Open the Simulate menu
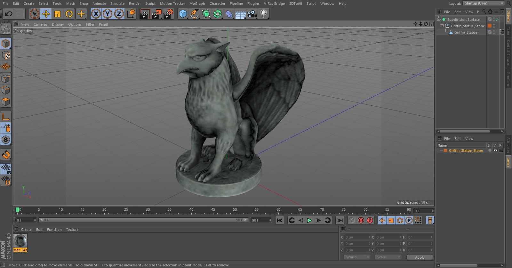 click(117, 4)
